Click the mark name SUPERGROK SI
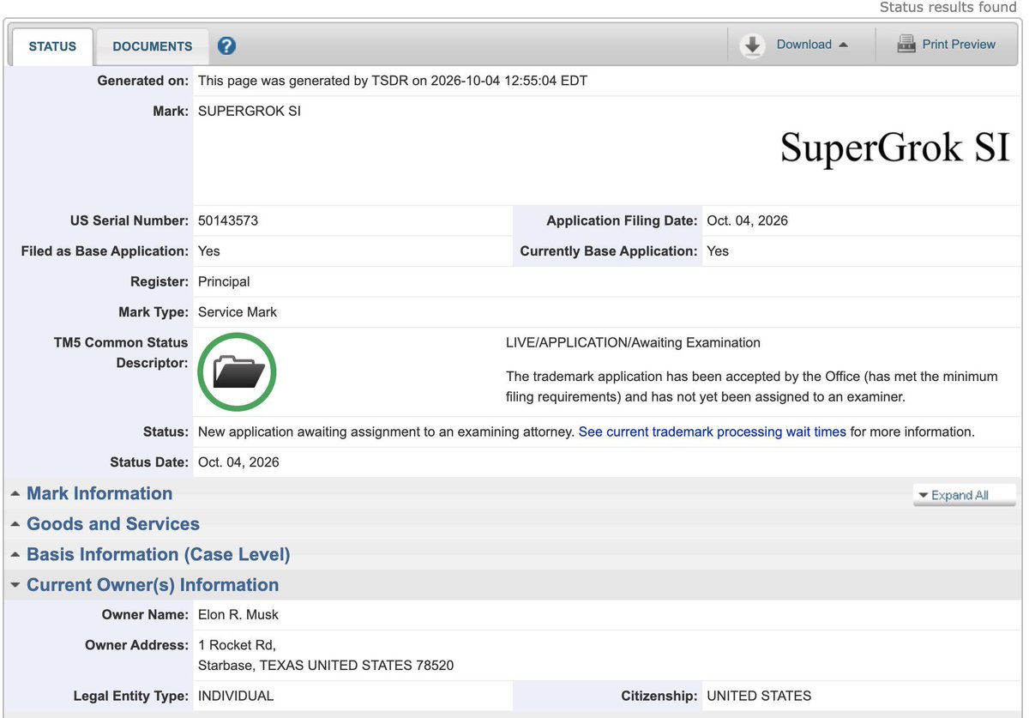 click(x=250, y=112)
